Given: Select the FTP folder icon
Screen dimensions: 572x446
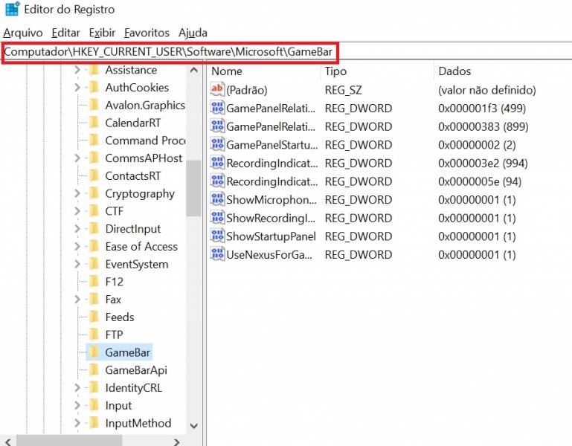Looking at the screenshot, I should click(94, 334).
